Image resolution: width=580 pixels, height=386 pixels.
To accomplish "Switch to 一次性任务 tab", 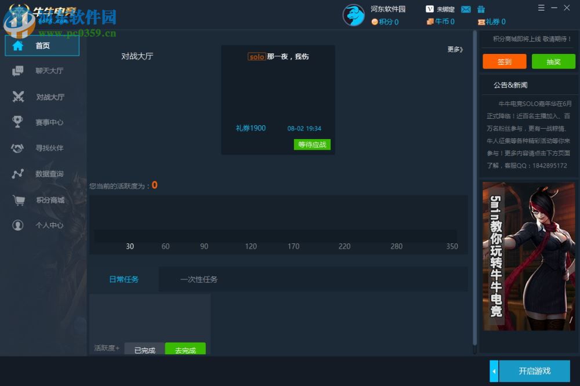I will pyautogui.click(x=199, y=279).
